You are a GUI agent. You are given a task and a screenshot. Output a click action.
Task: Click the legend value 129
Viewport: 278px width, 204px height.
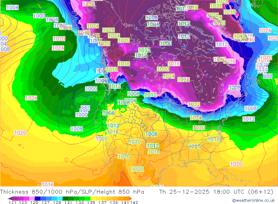click(57, 202)
